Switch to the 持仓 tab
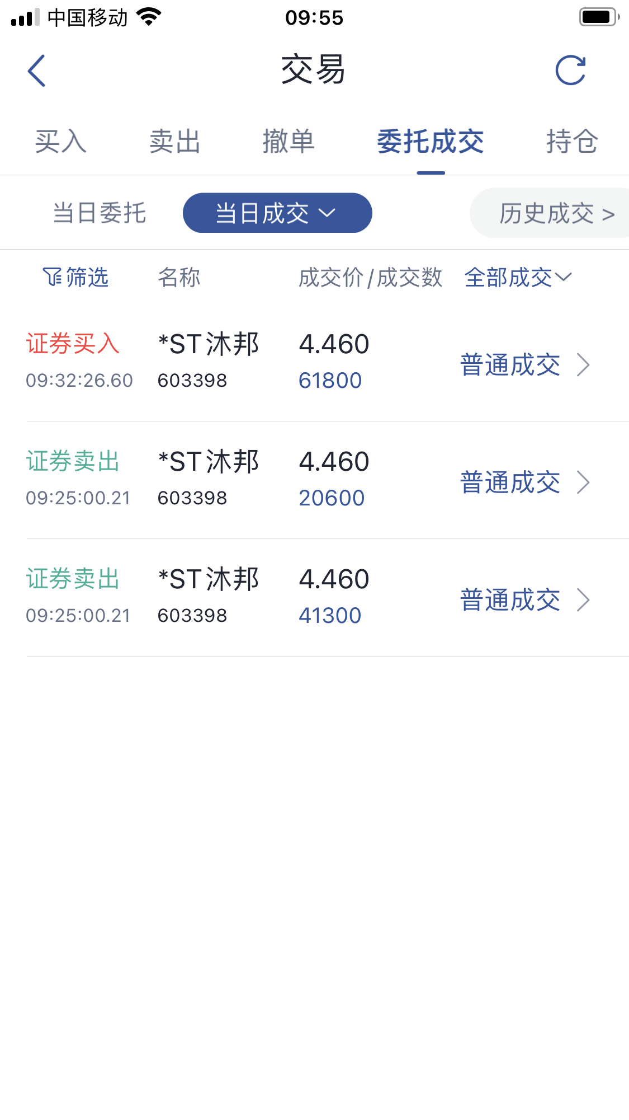 pyautogui.click(x=572, y=141)
